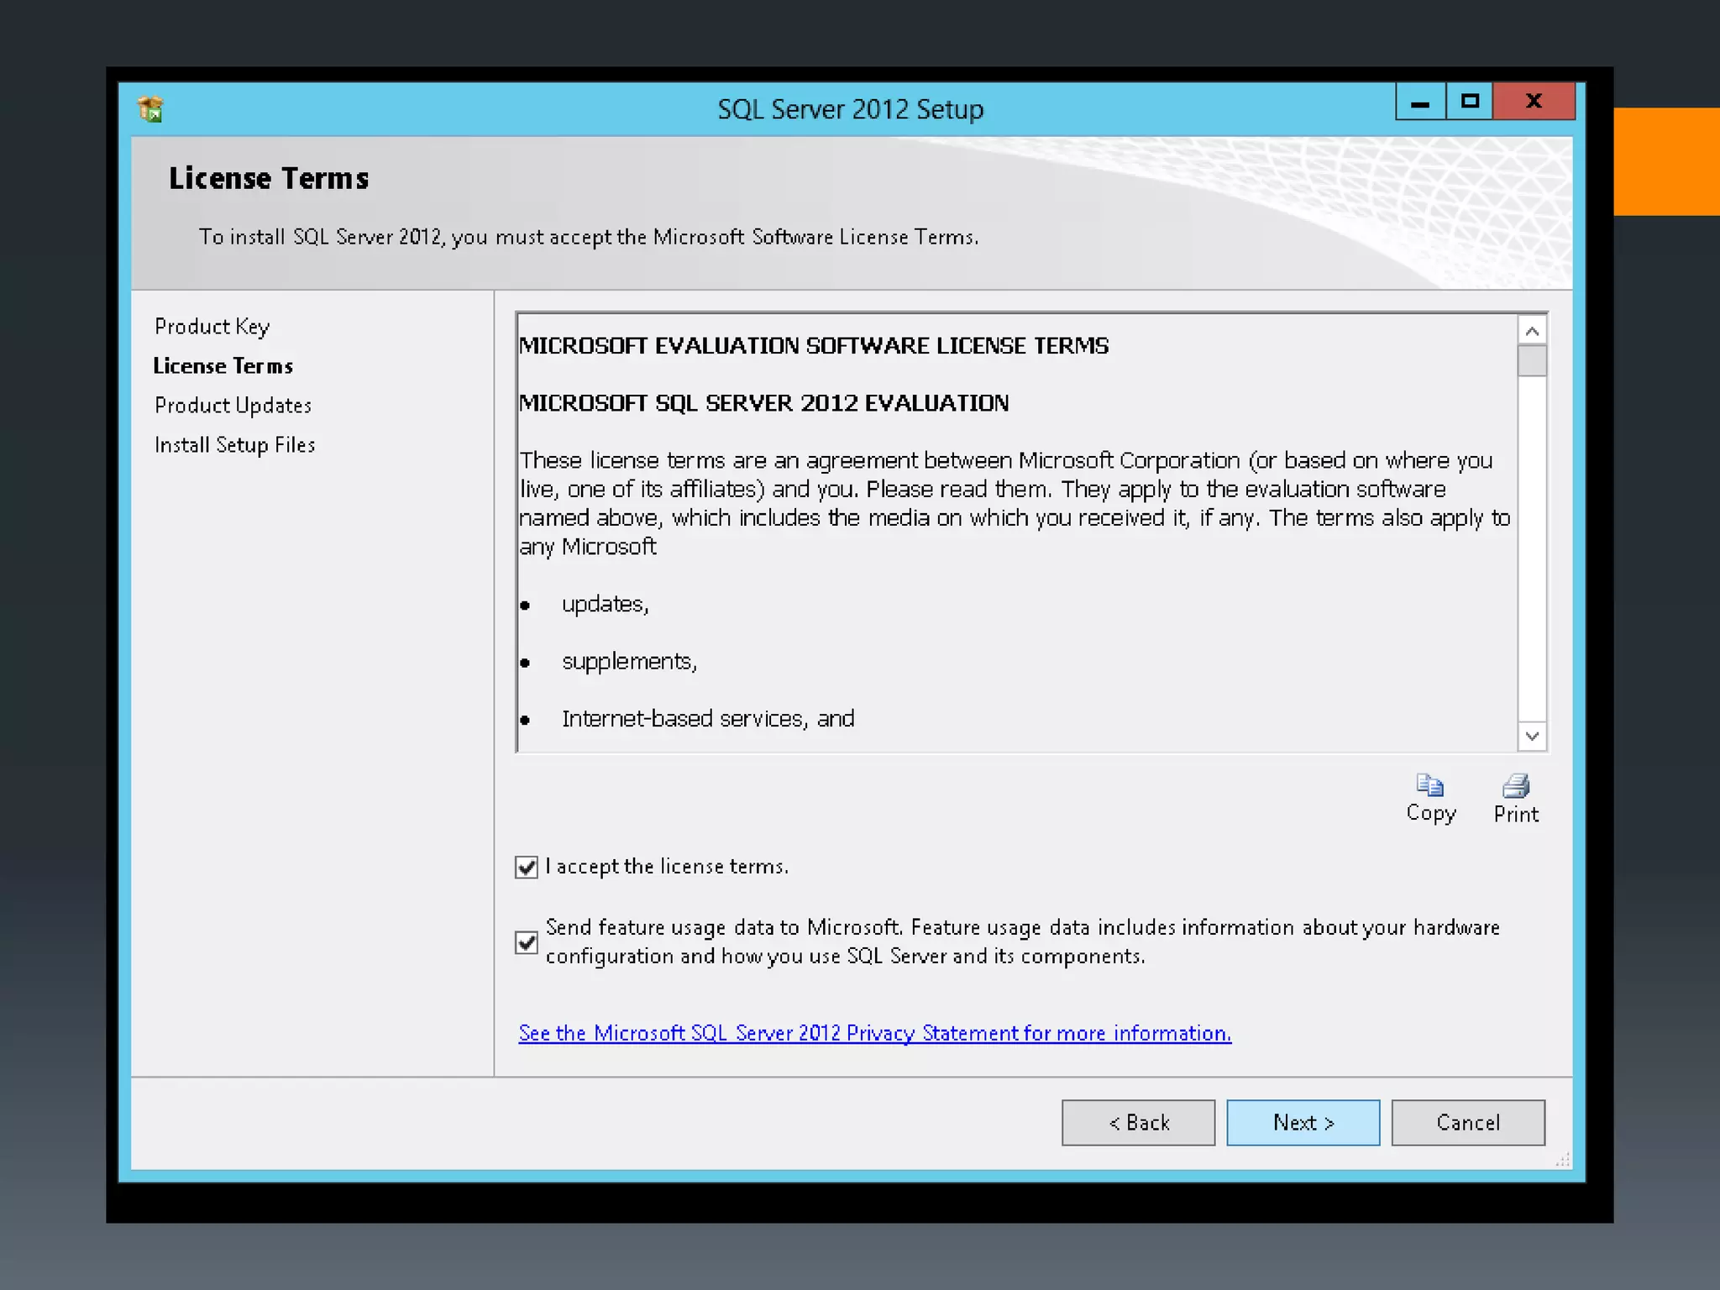Maximize the SQL Server 2012 Setup window
This screenshot has height=1290, width=1720.
(1470, 102)
